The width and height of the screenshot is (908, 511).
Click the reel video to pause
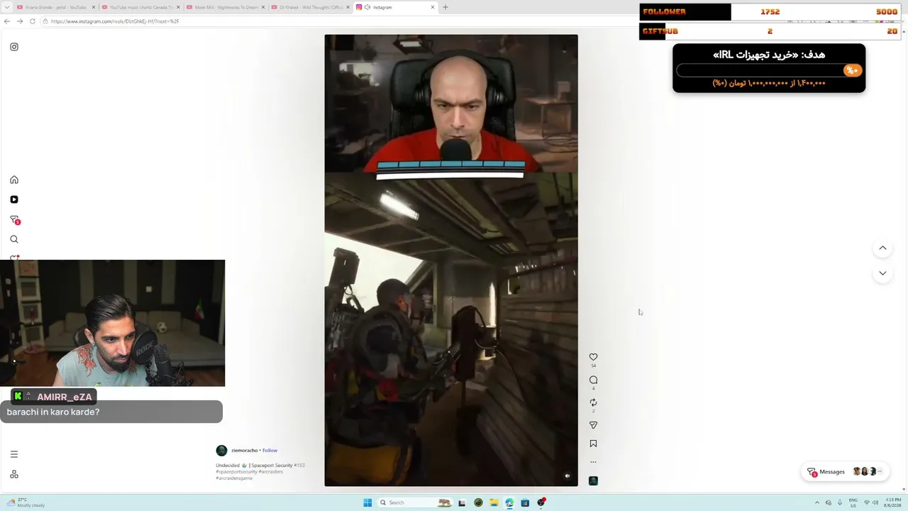click(x=451, y=260)
